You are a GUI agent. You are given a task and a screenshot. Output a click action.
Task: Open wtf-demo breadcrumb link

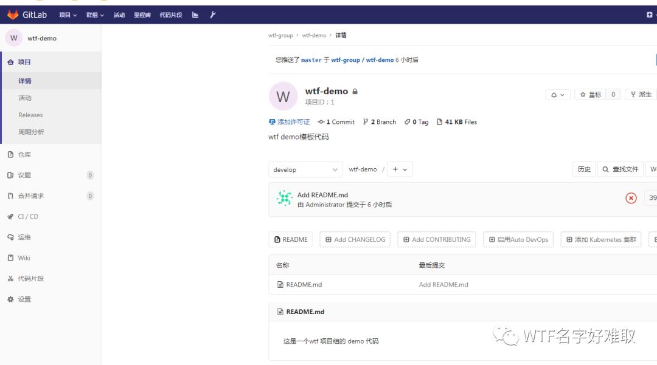click(x=314, y=36)
